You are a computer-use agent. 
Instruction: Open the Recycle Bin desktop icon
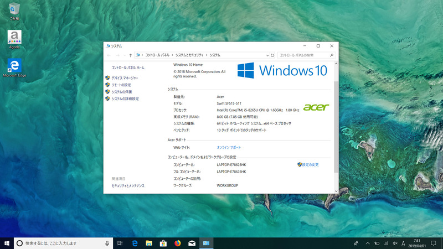tap(14, 11)
